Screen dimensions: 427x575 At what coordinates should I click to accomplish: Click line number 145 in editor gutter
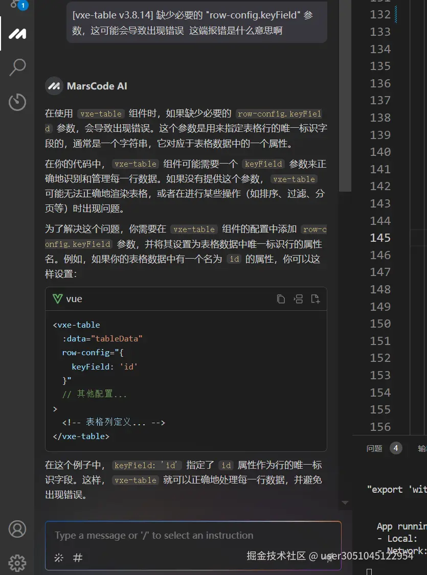tap(380, 238)
